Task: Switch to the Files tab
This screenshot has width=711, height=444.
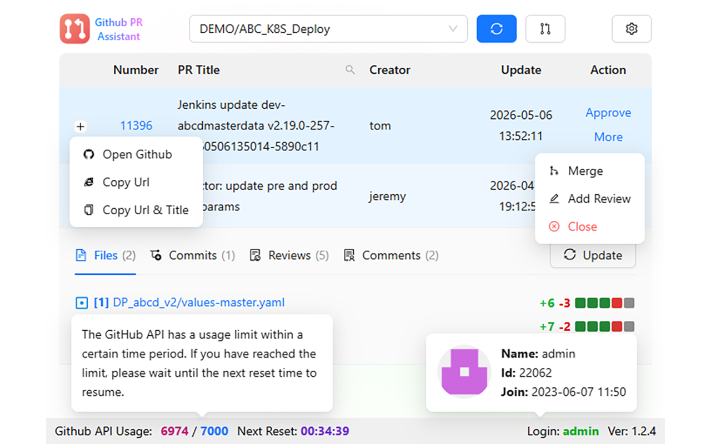Action: 106,255
